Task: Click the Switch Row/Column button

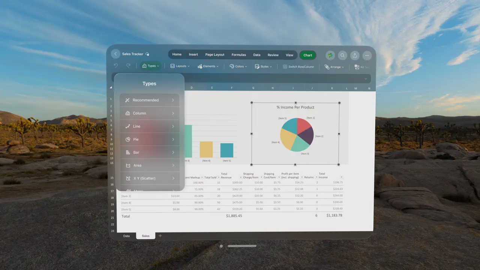Action: [x=298, y=66]
